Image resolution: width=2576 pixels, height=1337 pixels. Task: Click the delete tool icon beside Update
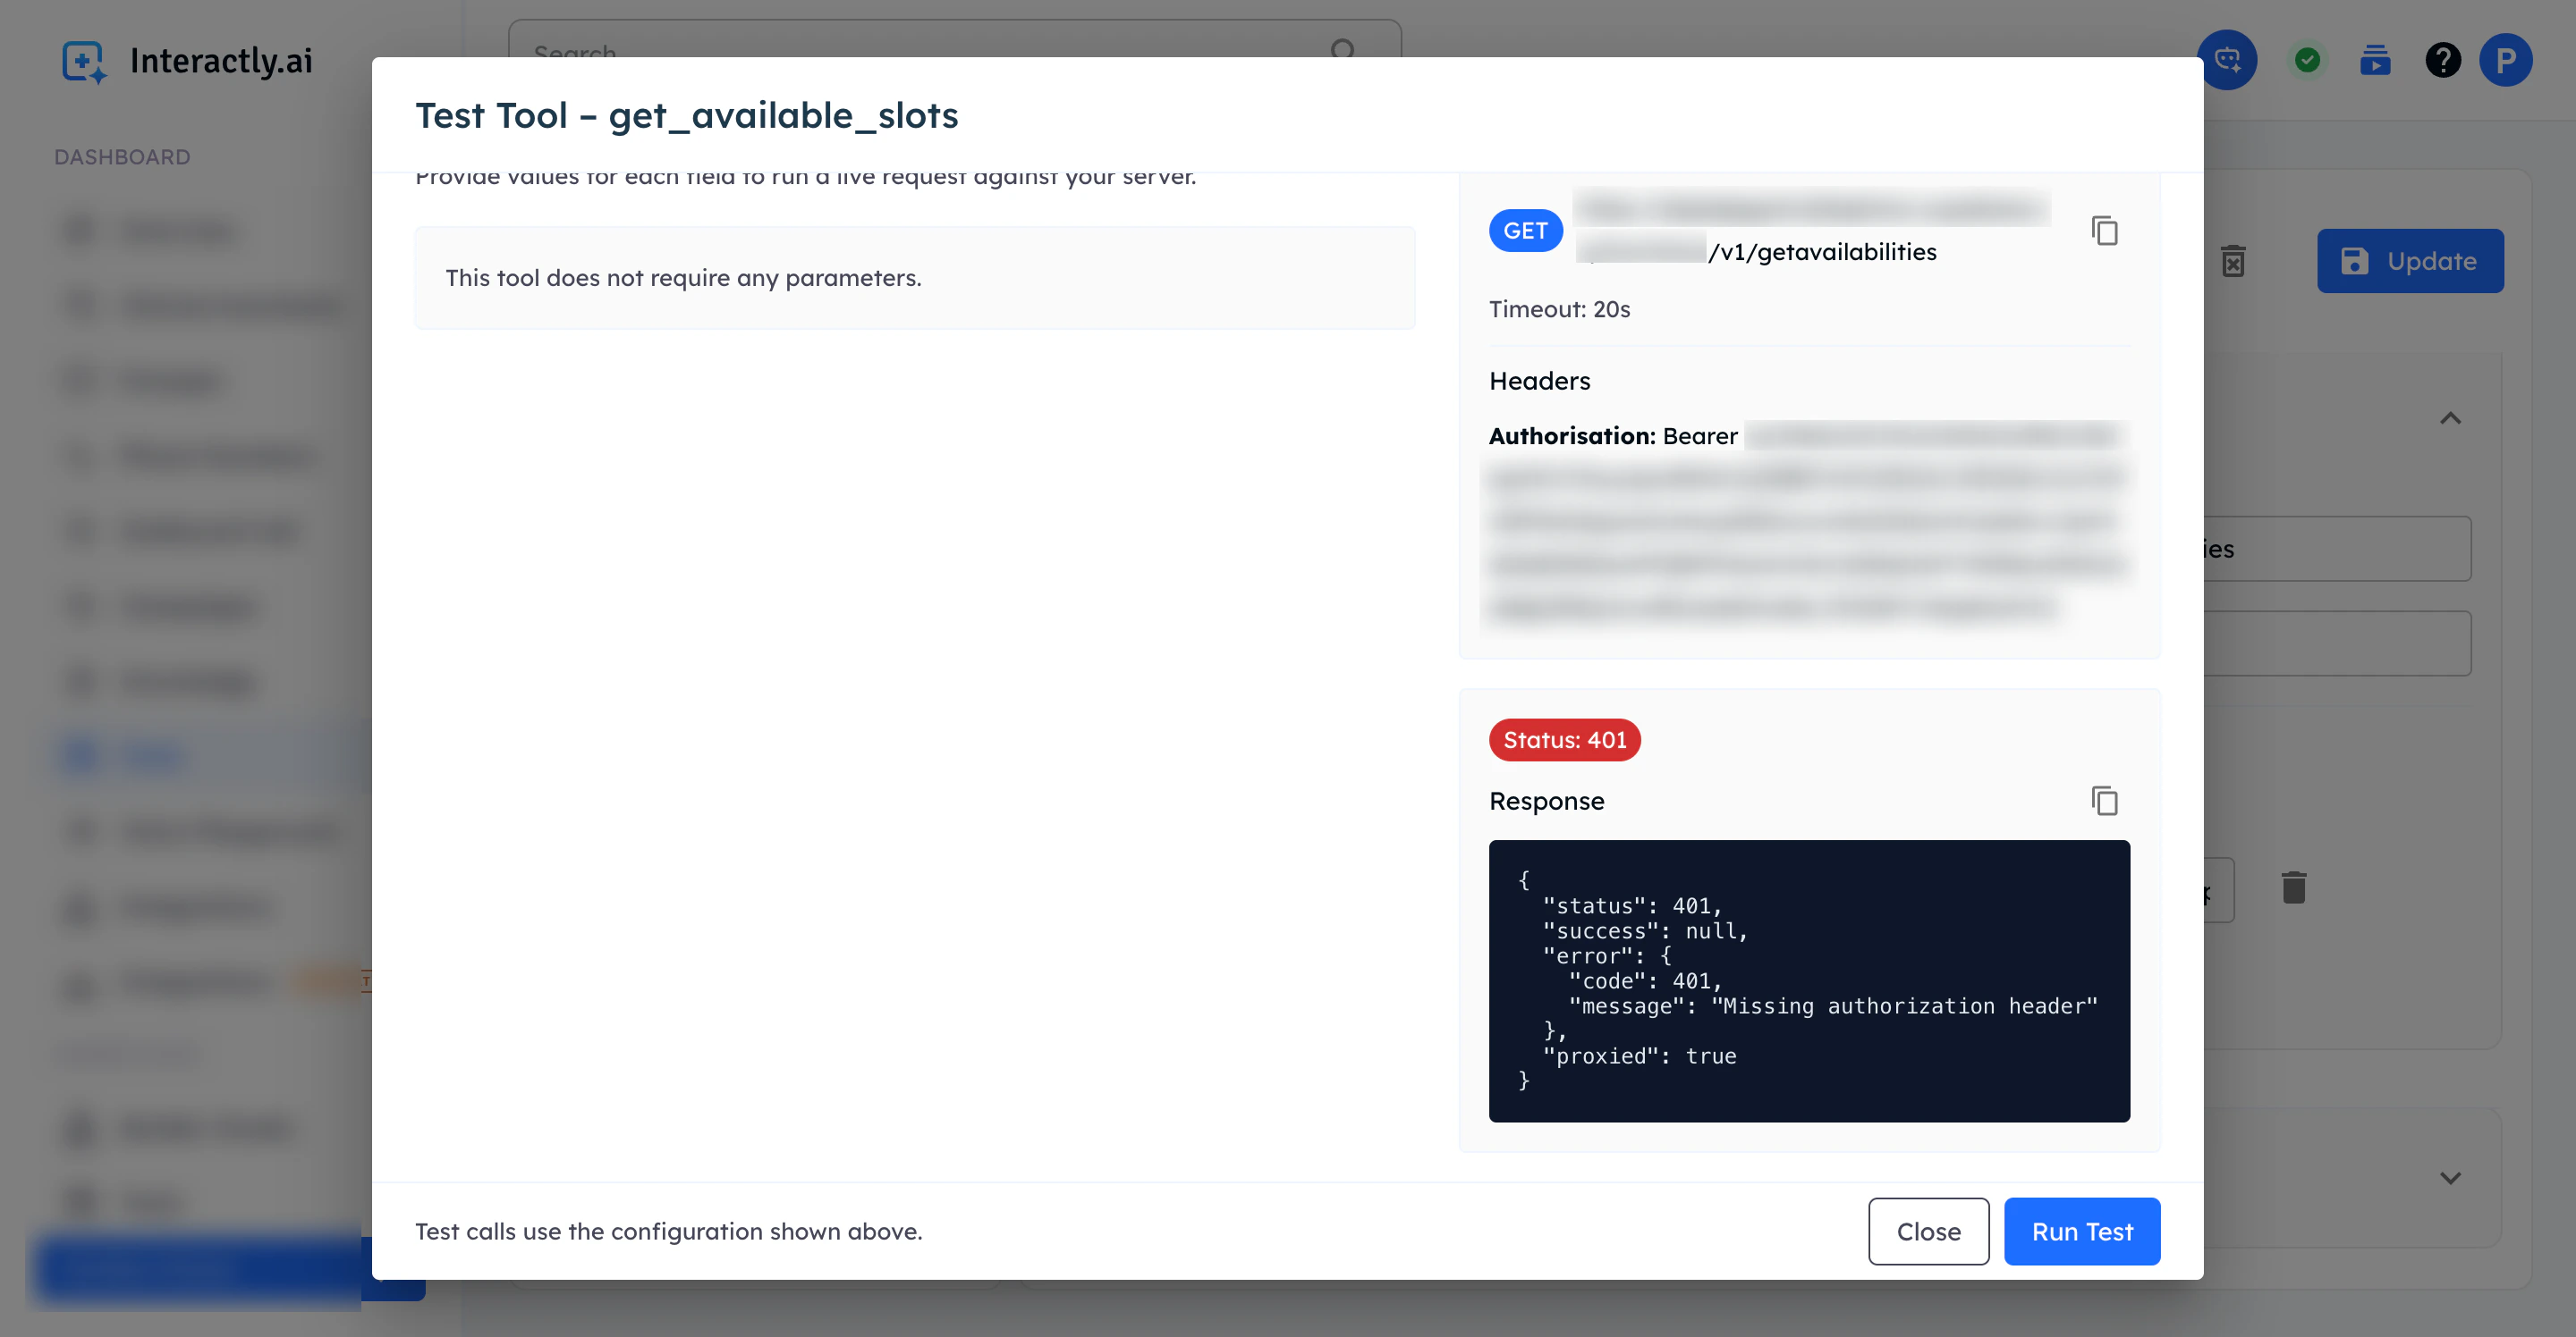tap(2233, 261)
